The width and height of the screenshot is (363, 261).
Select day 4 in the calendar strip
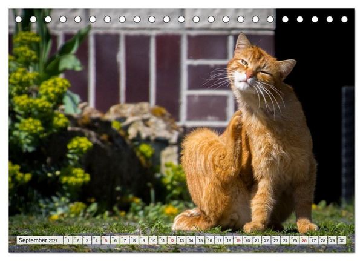click(x=97, y=240)
